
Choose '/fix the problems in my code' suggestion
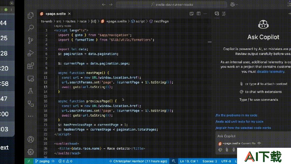[x=236, y=115]
